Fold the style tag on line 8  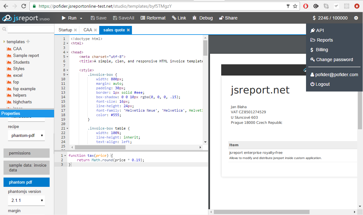67,70
